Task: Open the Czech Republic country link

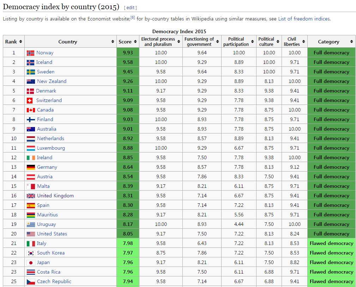Action: [x=54, y=281]
